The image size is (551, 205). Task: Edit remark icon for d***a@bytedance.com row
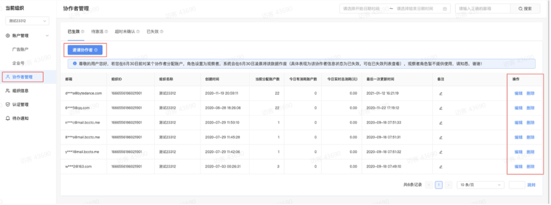click(441, 93)
